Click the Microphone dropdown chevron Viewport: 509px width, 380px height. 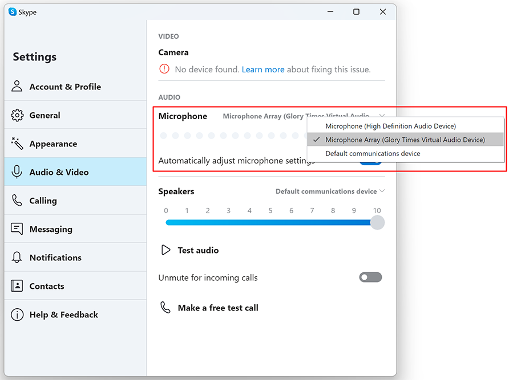coord(382,115)
